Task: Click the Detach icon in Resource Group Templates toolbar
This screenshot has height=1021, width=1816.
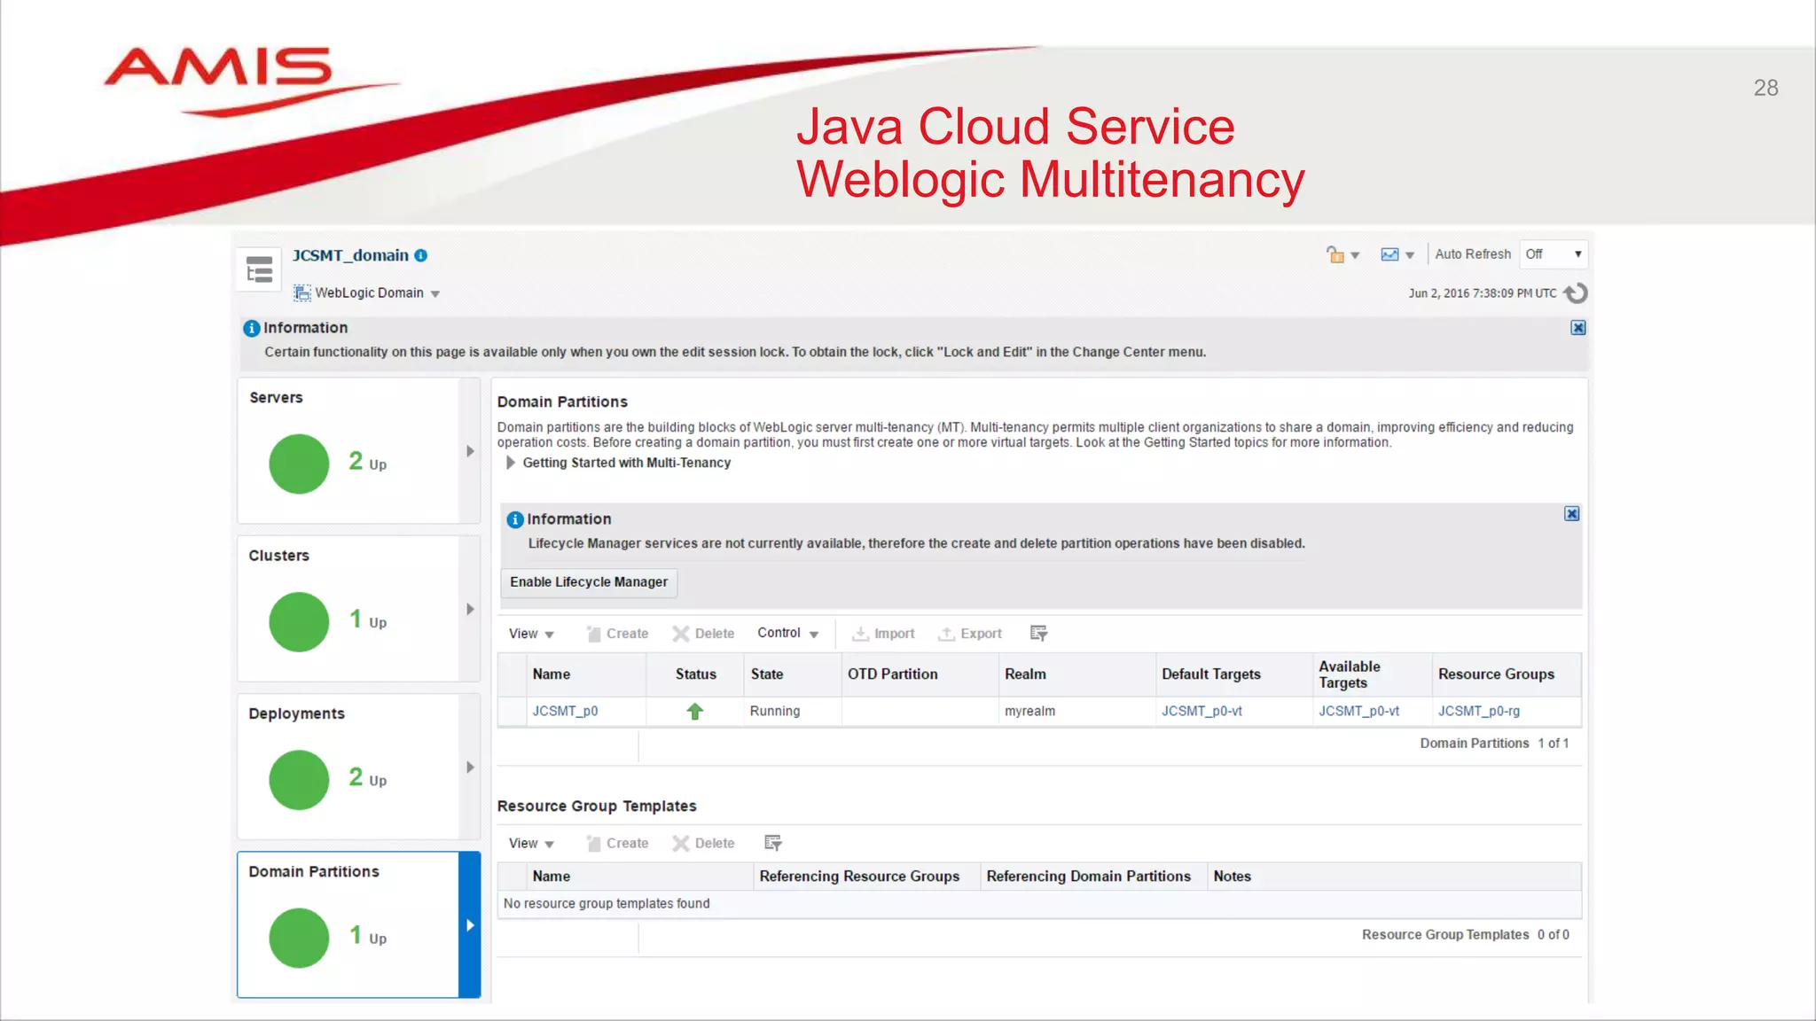Action: 773,843
